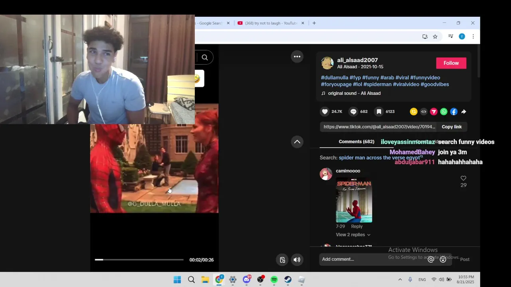Open the #goodvibes hashtag

pos(435,85)
